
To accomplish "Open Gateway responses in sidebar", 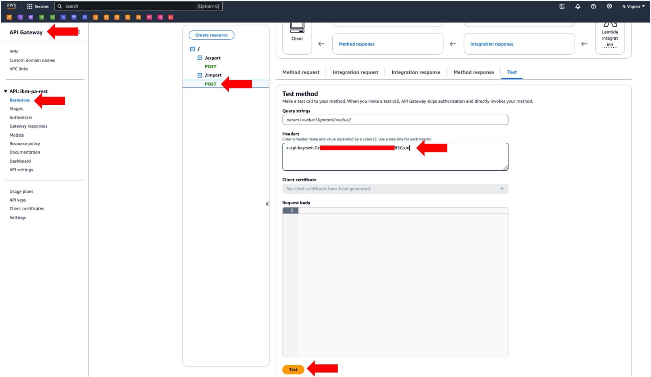I will click(x=28, y=126).
